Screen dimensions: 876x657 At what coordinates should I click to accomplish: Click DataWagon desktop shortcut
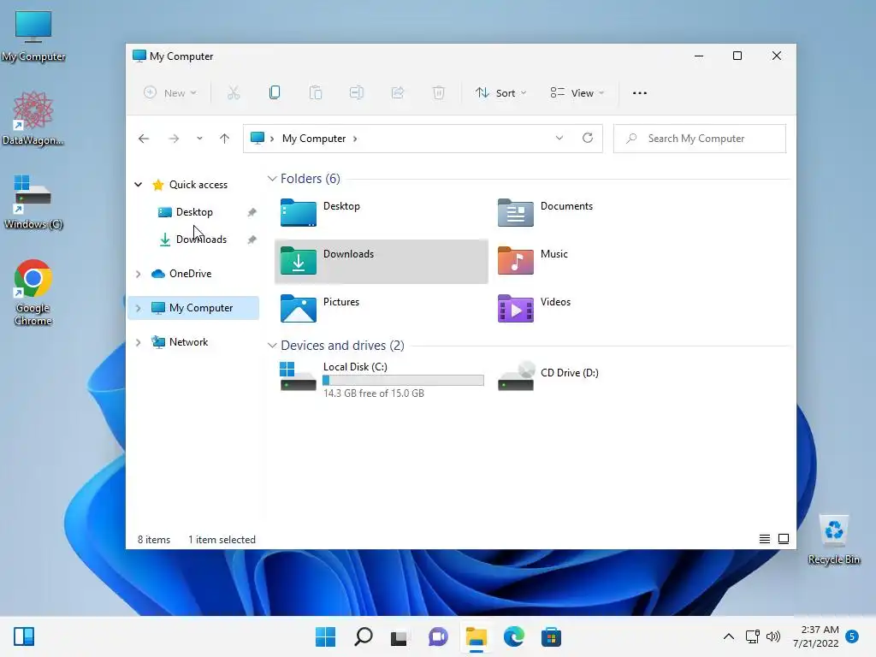coord(33,118)
